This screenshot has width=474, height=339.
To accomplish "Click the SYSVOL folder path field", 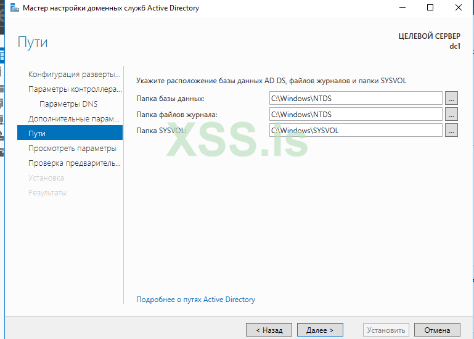I will tap(356, 130).
